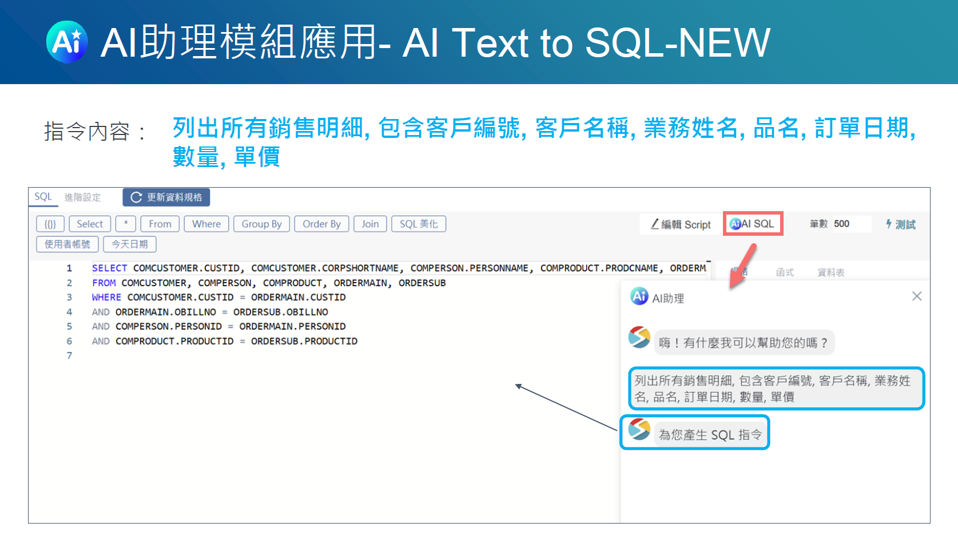Open the 資料表 tab in the right panel
The width and height of the screenshot is (958, 539).
(830, 272)
